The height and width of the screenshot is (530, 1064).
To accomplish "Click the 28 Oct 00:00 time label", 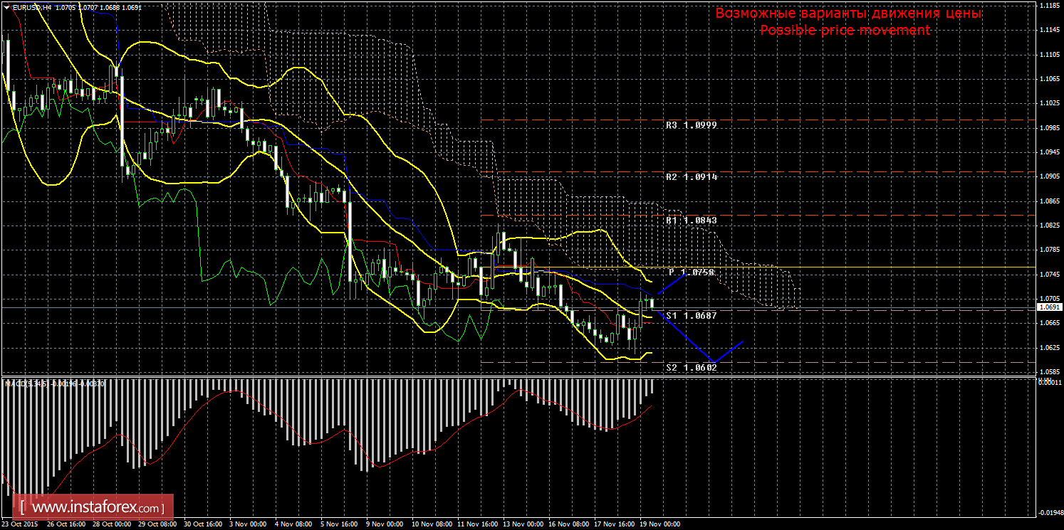I will tap(111, 524).
